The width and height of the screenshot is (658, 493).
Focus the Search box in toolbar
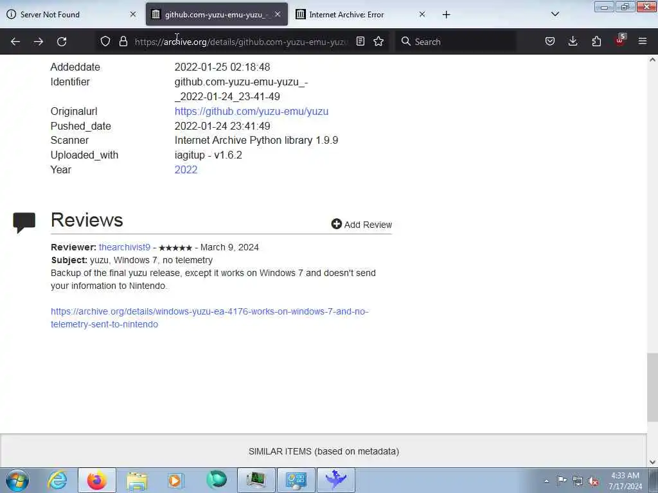point(456,42)
